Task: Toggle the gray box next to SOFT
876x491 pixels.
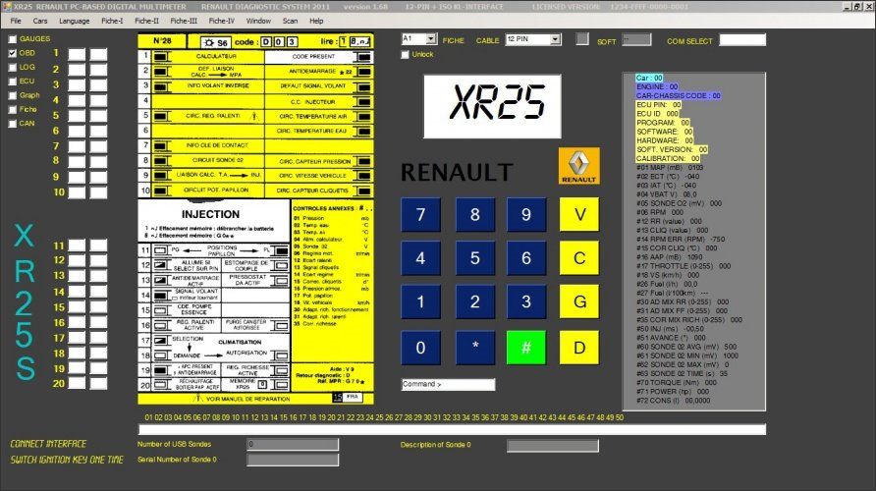Action: (x=582, y=39)
